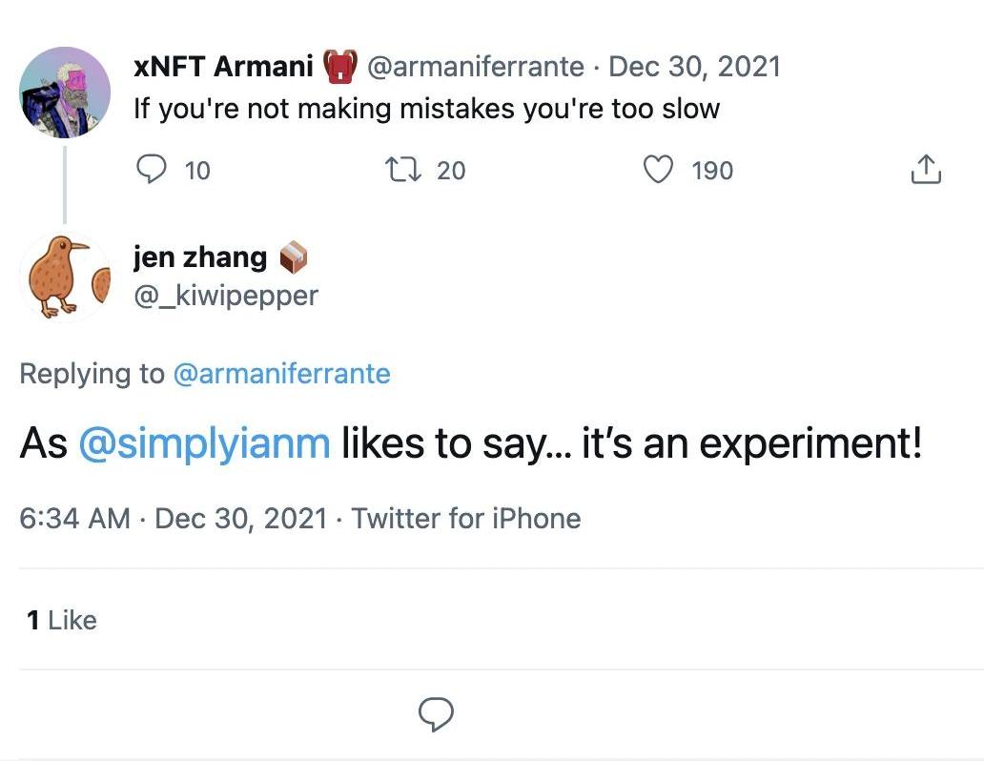Screen dimensions: 984x761
Task: Open the @simplyianm mention
Action: pos(204,444)
